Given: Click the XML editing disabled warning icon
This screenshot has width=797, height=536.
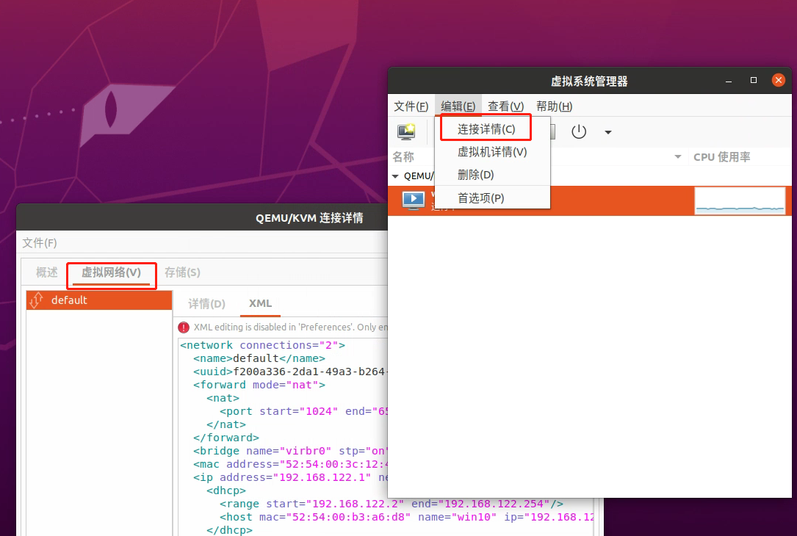Looking at the screenshot, I should (184, 327).
